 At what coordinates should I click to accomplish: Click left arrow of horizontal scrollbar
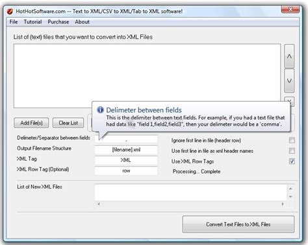pos(99,204)
